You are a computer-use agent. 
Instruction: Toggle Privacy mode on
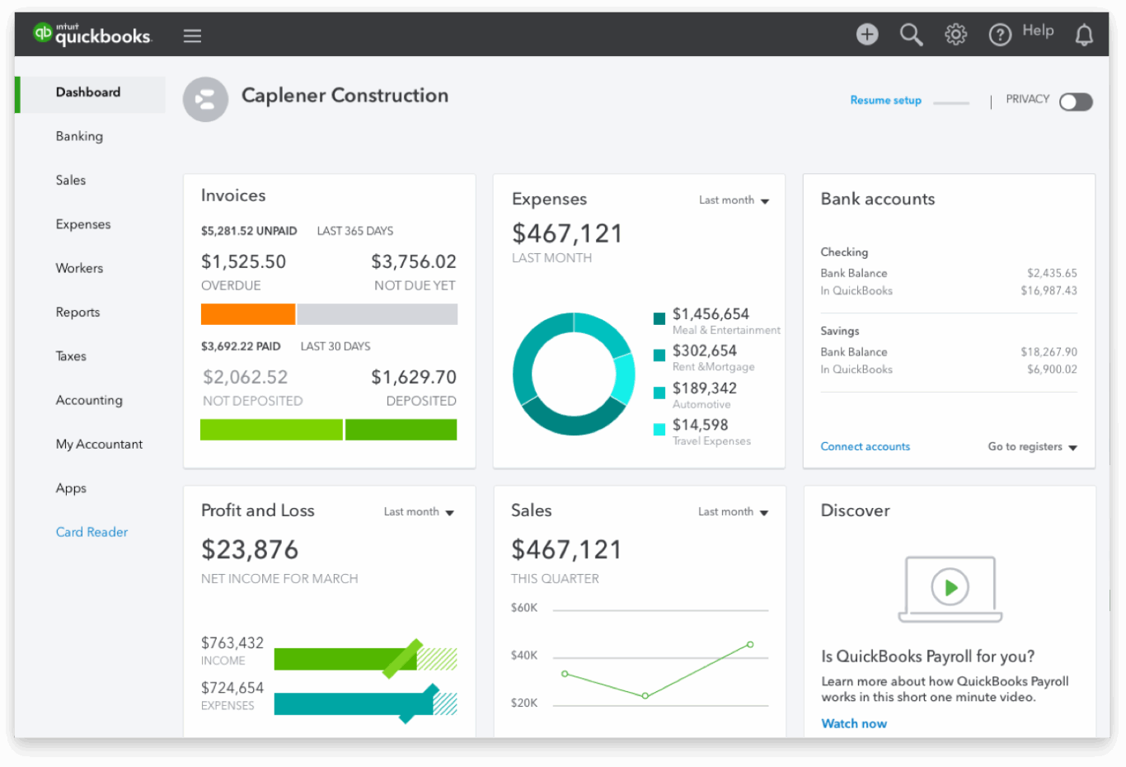click(x=1076, y=101)
